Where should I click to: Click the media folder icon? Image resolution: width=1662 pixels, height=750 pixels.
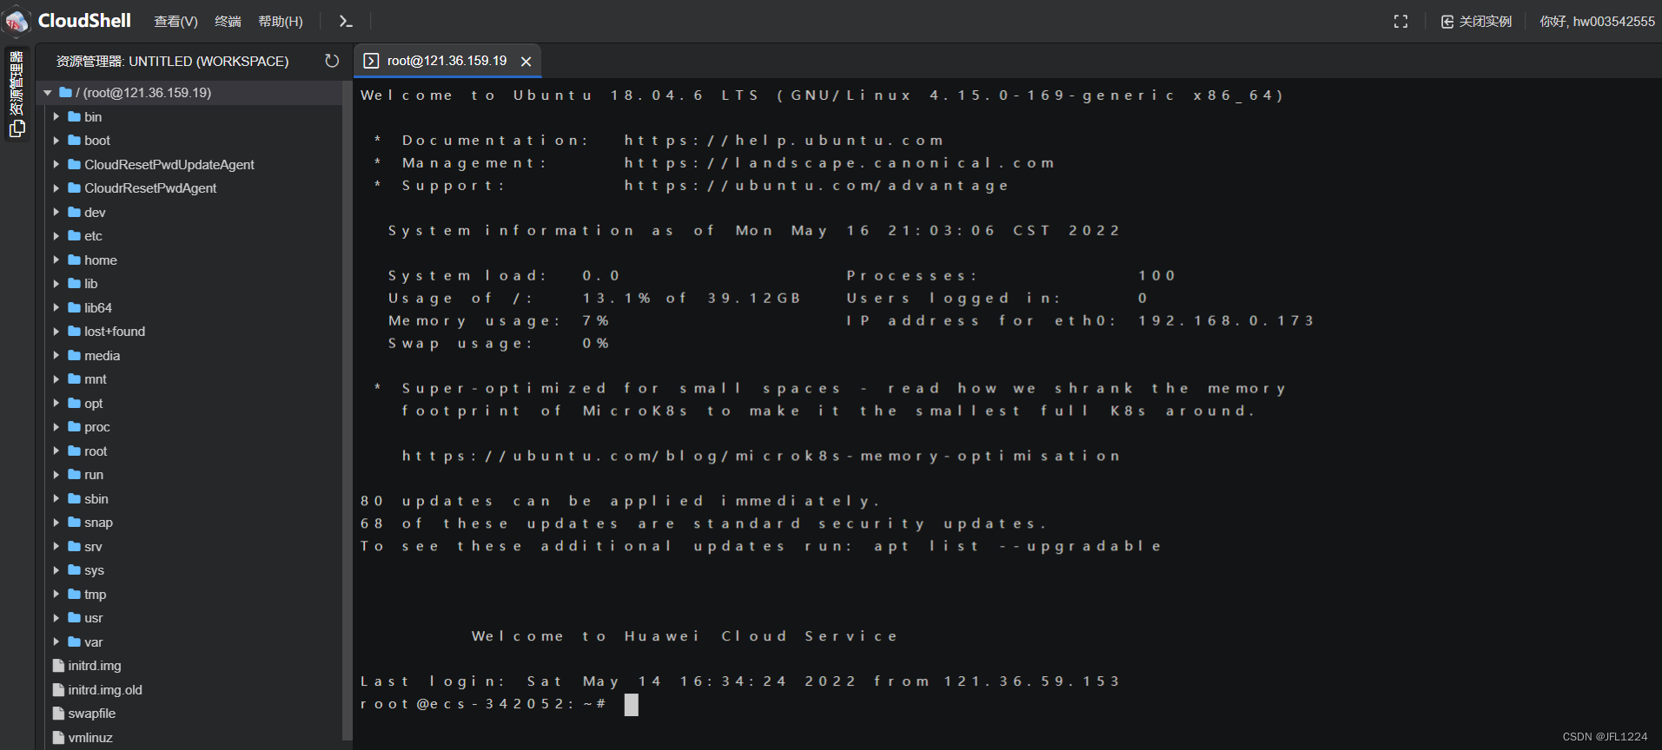point(75,355)
